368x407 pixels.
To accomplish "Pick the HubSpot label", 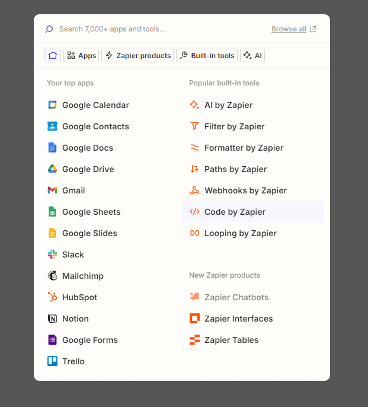I will (x=79, y=297).
